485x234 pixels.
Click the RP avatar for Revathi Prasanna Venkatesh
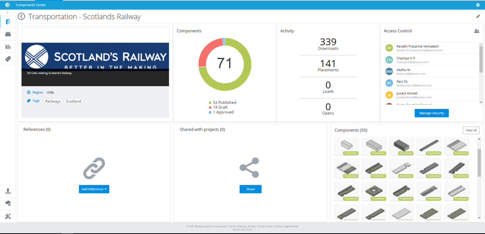tap(389, 48)
